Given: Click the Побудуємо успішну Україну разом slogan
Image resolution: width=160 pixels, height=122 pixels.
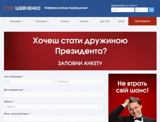Looking at the screenshot, I should point(66,8).
